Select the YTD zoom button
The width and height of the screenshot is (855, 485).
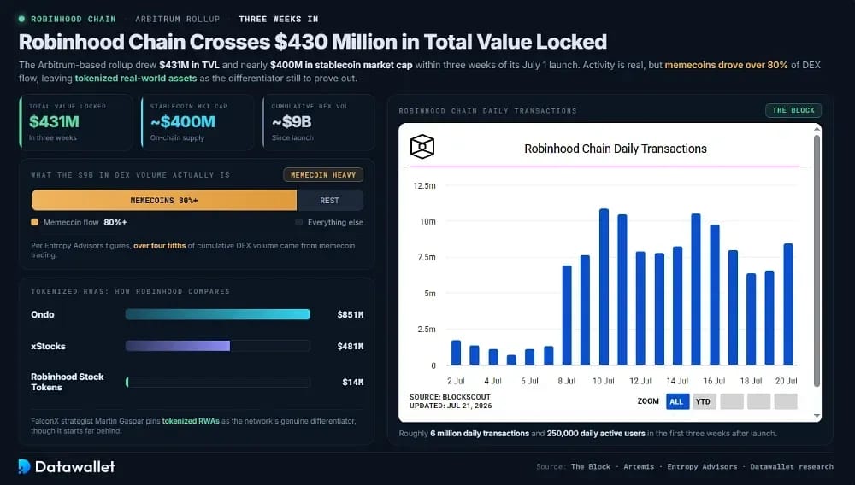pyautogui.click(x=704, y=401)
